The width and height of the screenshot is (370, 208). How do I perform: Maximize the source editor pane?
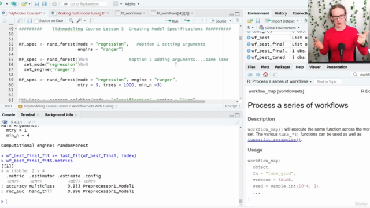click(237, 14)
